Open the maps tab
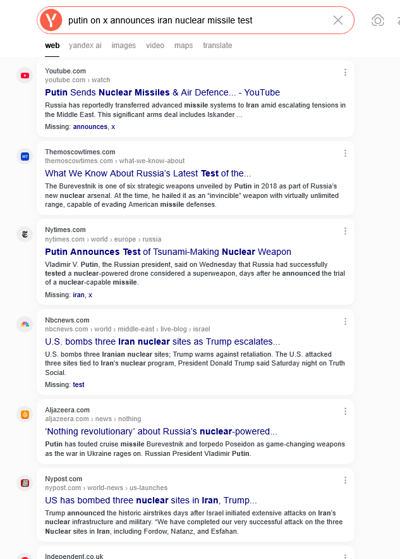The height and width of the screenshot is (559, 400). pos(184,46)
